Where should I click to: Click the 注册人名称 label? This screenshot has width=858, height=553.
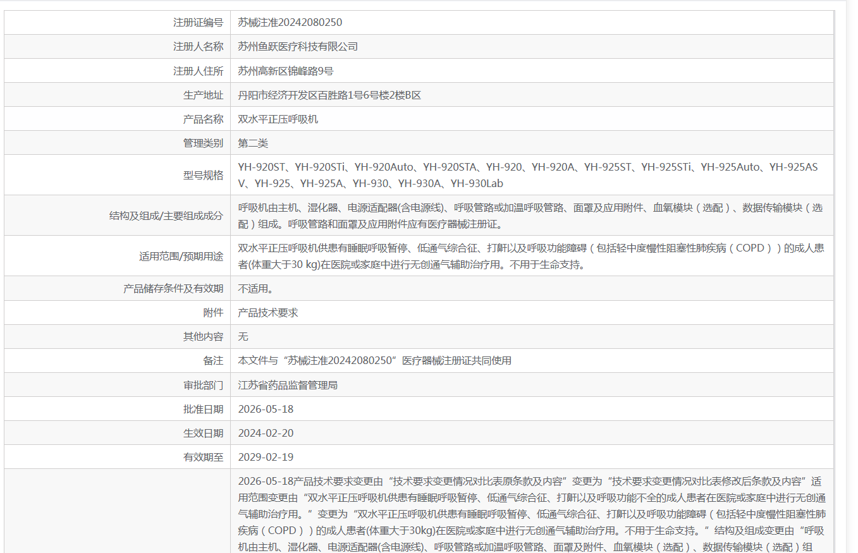click(x=198, y=46)
